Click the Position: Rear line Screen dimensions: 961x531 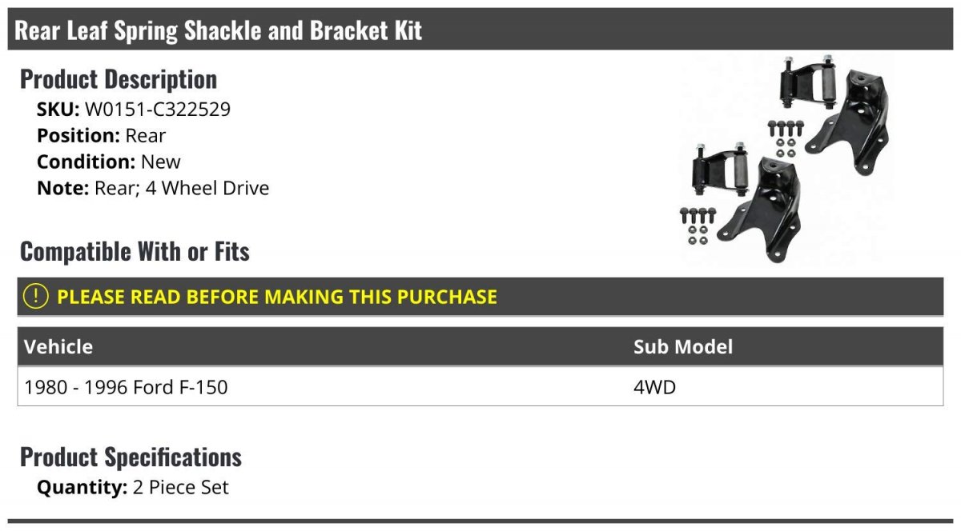[102, 136]
